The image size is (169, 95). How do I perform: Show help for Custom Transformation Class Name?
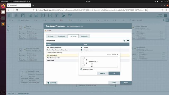tap(82, 50)
